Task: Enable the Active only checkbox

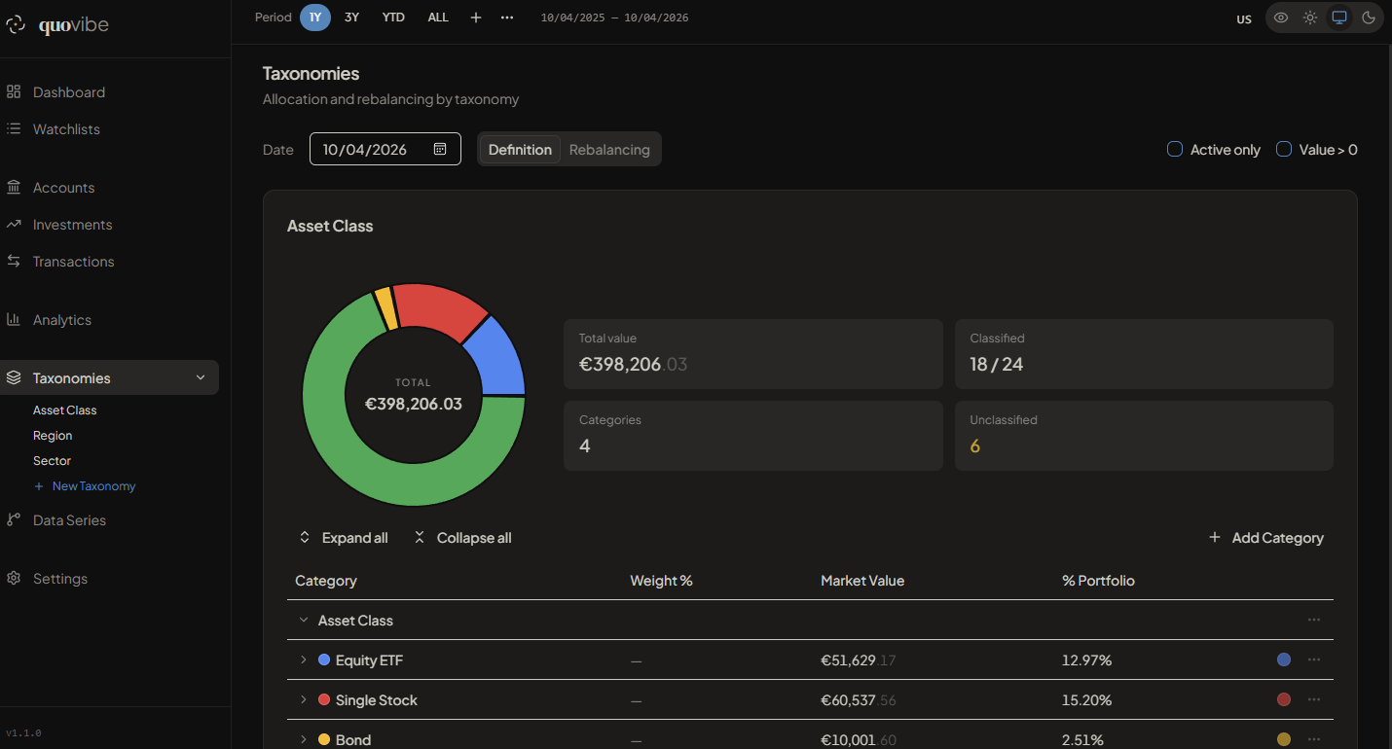Action: (x=1175, y=149)
